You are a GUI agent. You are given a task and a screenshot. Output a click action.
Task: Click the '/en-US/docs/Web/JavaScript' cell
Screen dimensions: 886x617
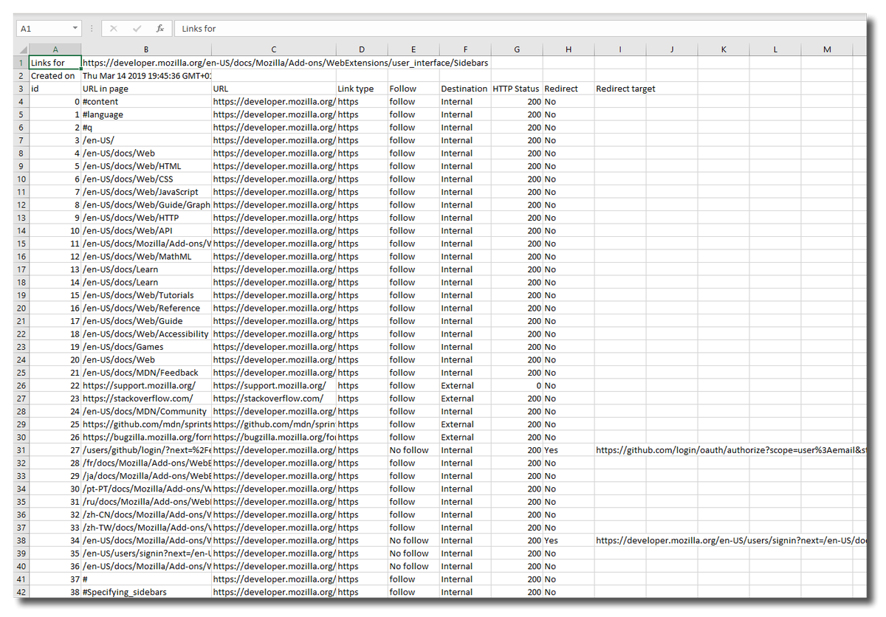[x=146, y=192]
